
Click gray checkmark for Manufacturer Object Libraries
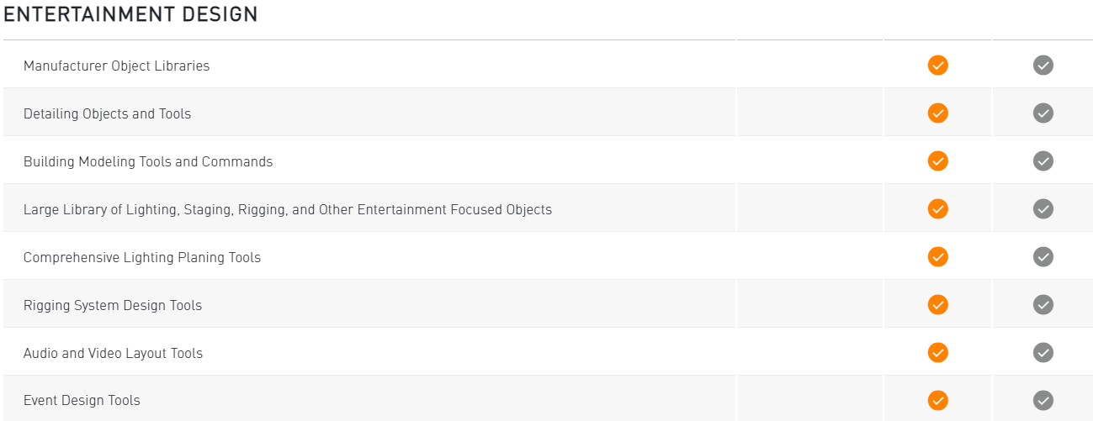[x=1043, y=65]
